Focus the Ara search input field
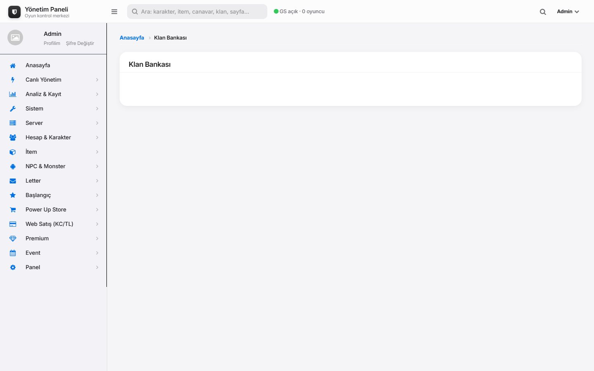594x371 pixels. [x=197, y=12]
